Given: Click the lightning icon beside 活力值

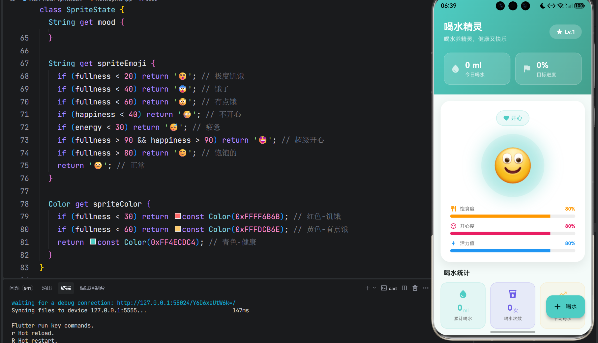Looking at the screenshot, I should pos(454,243).
